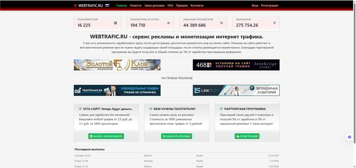356x168 pixels.
Task: Click the check icon beside ПАРТНЕРСКАЯ ПРОГРАММА
Action: (221, 109)
